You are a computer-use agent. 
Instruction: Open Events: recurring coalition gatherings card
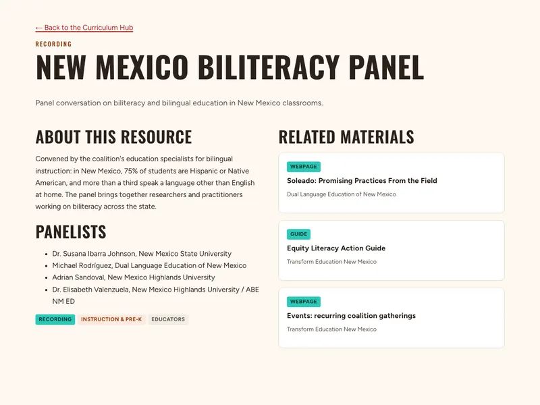pyautogui.click(x=391, y=318)
